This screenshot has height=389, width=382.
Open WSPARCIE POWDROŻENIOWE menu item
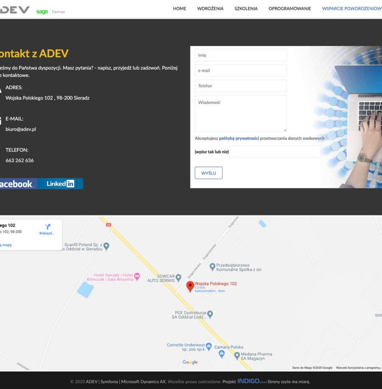point(352,8)
